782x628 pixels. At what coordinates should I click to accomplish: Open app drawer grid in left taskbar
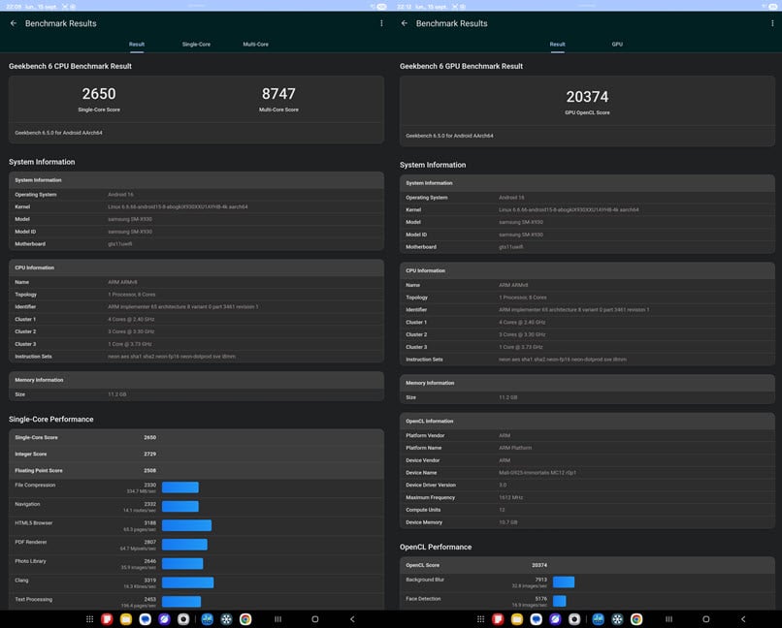pos(89,618)
